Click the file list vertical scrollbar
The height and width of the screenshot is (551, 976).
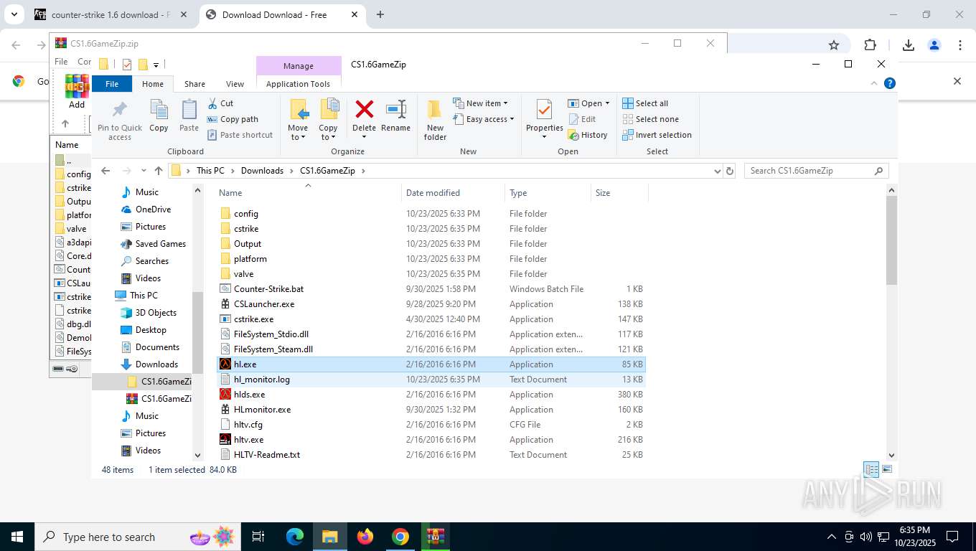(892, 240)
